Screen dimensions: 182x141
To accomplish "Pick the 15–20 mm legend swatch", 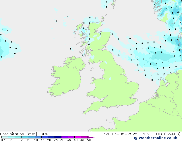I will [x=45, y=137].
